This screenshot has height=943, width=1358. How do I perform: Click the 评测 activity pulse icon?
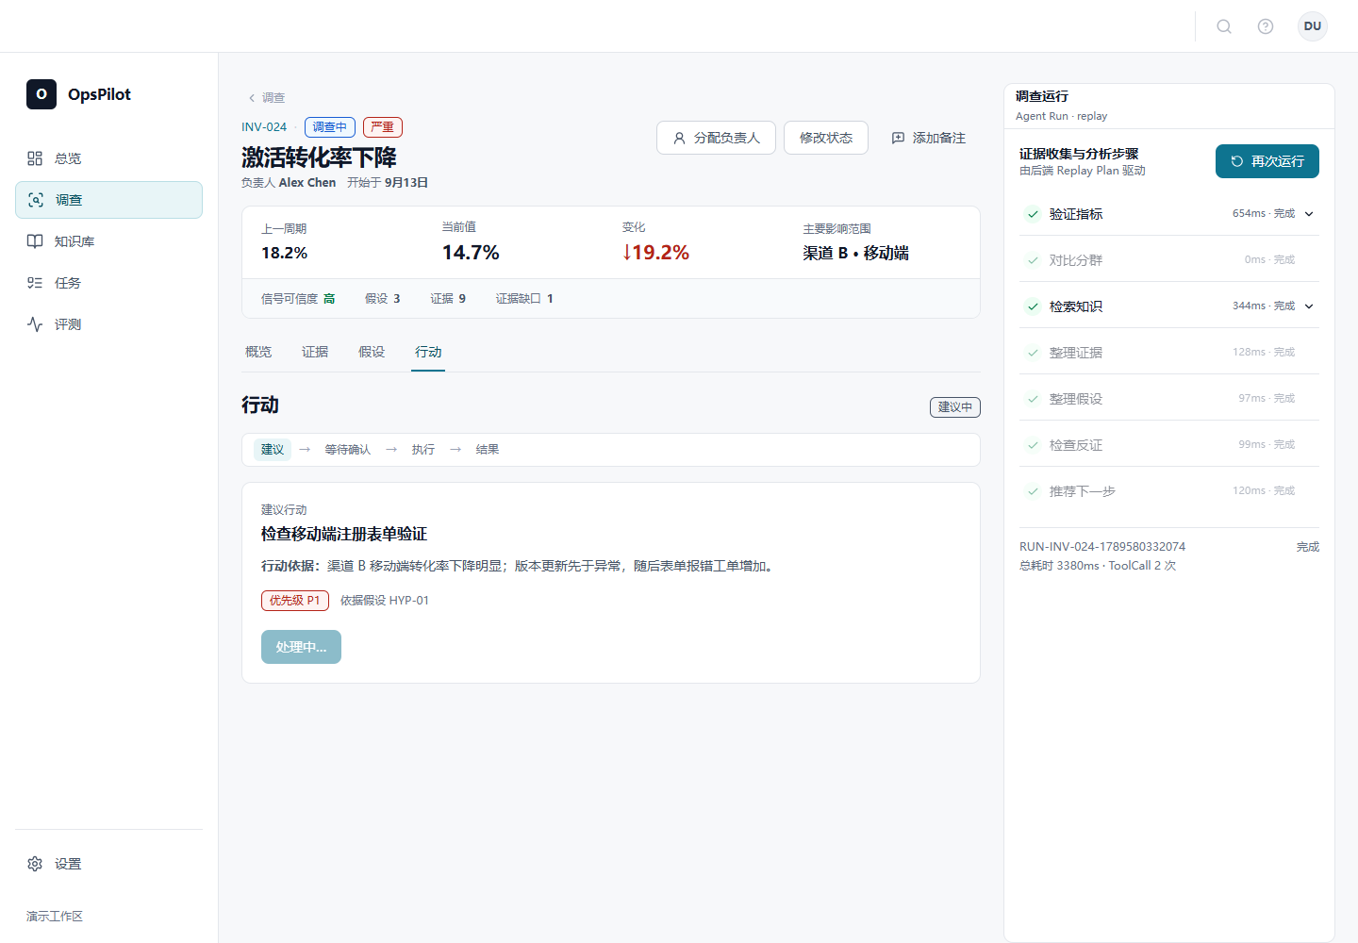tap(35, 324)
